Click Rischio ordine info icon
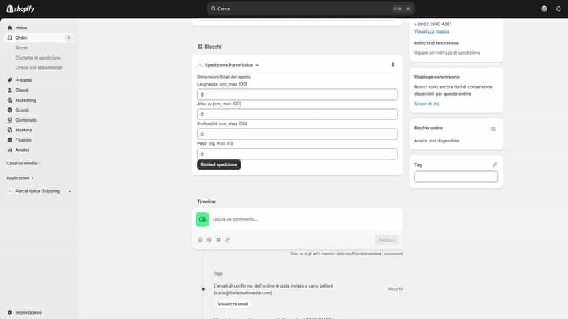568x319 pixels. pos(493,129)
